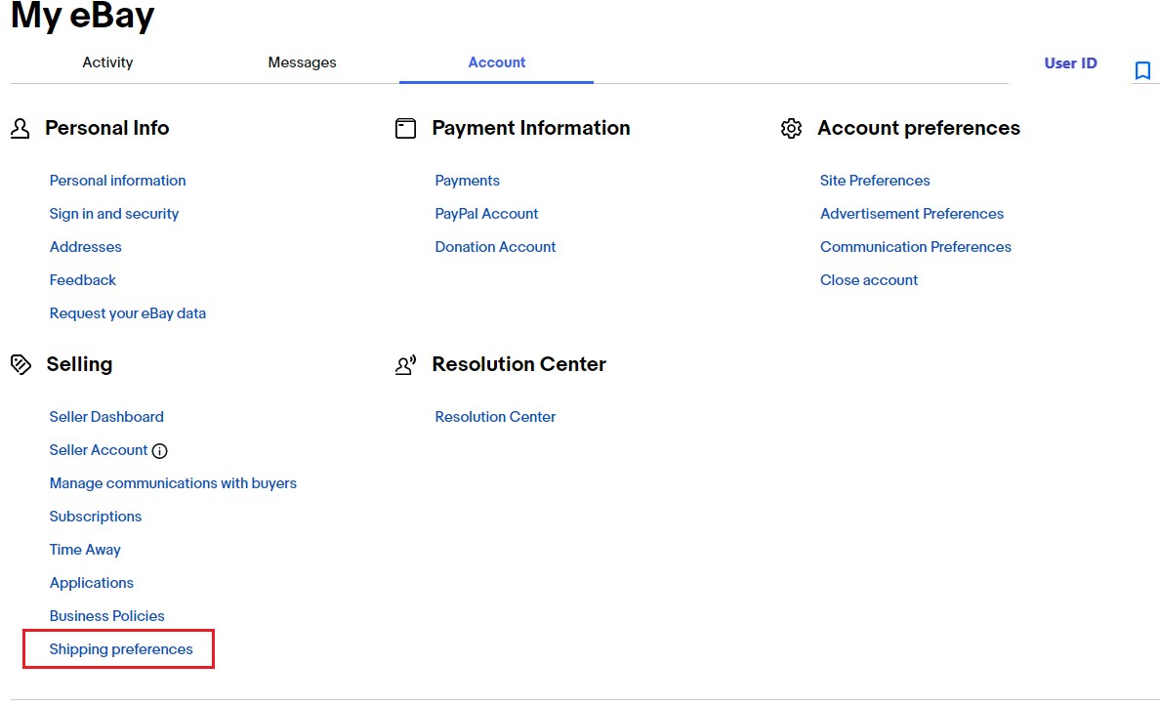Click the info icon next to Seller Account
The width and height of the screenshot is (1160, 705).
160,451
